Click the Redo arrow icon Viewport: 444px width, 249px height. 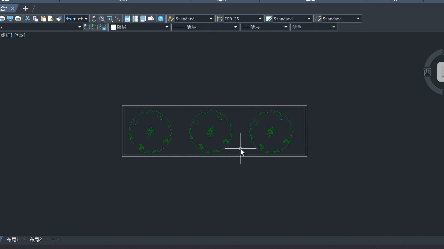coord(80,19)
